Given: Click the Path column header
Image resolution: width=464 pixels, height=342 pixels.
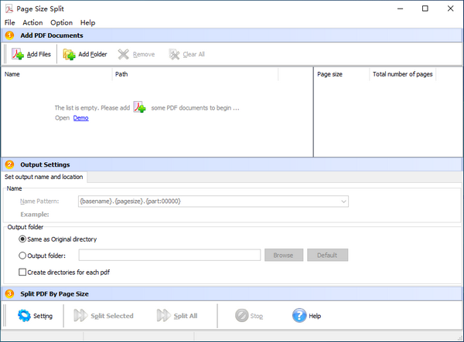Looking at the screenshot, I should click(195, 74).
